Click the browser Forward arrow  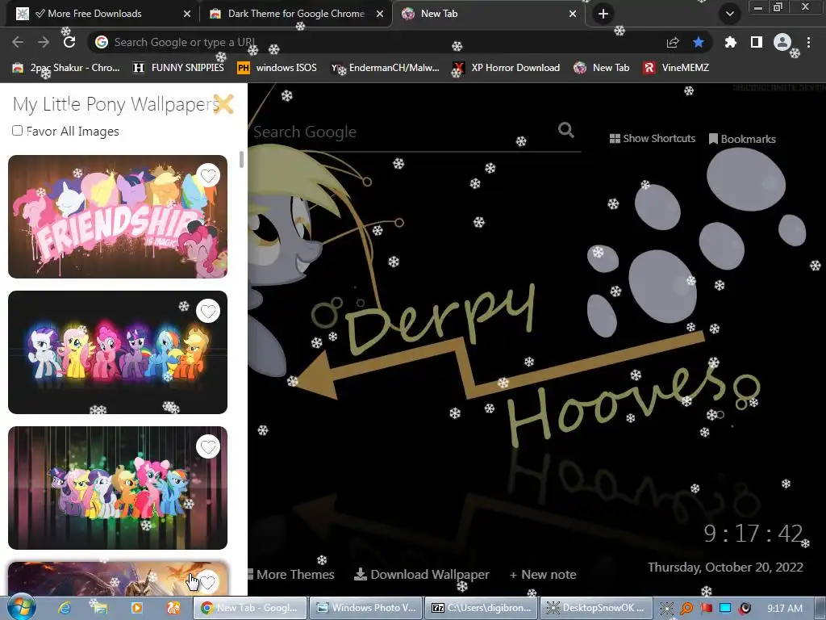[x=44, y=42]
